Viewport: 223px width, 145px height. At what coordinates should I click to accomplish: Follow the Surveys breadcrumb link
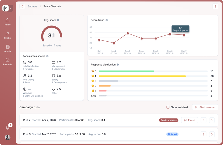point(32,6)
